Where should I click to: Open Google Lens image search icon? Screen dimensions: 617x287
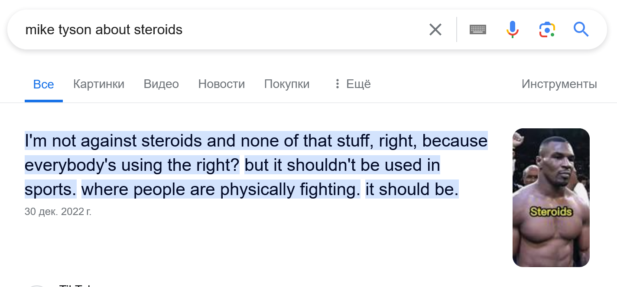click(547, 29)
